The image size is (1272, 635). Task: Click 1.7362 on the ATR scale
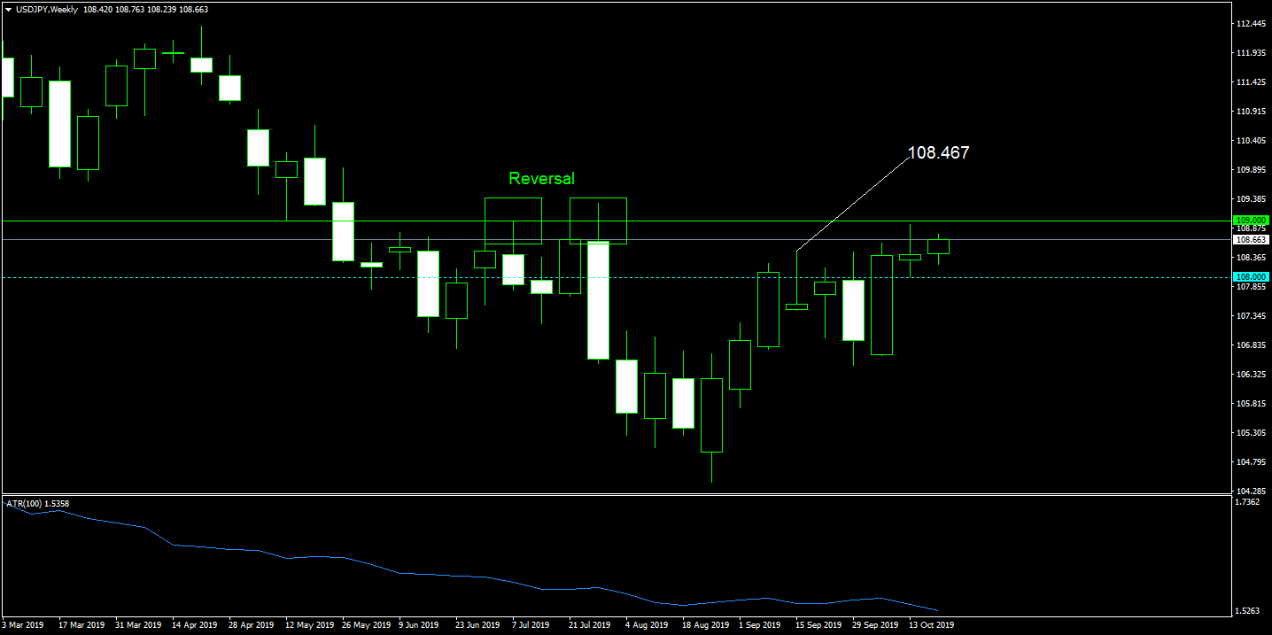point(1248,502)
